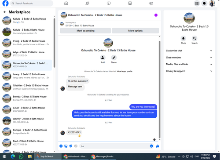This screenshot has height=160, width=220.
Task: Open the Marketplace storefront icon in top bar
Action: pos(130,3)
